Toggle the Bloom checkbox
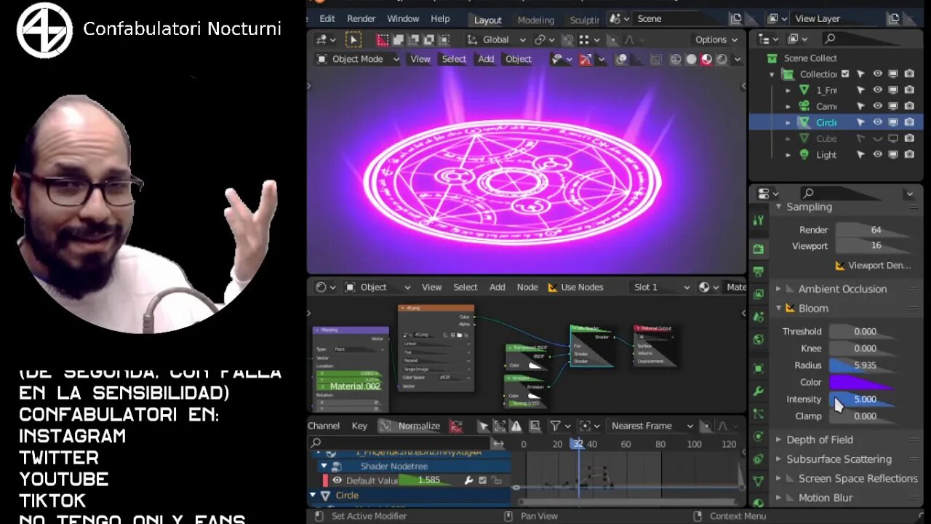 [x=790, y=309]
